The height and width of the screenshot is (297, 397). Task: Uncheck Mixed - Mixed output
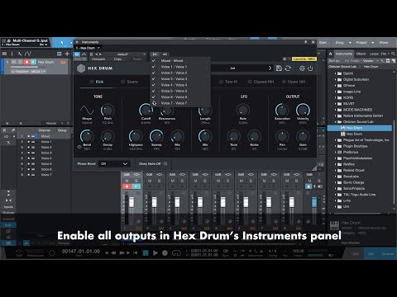coord(180,60)
